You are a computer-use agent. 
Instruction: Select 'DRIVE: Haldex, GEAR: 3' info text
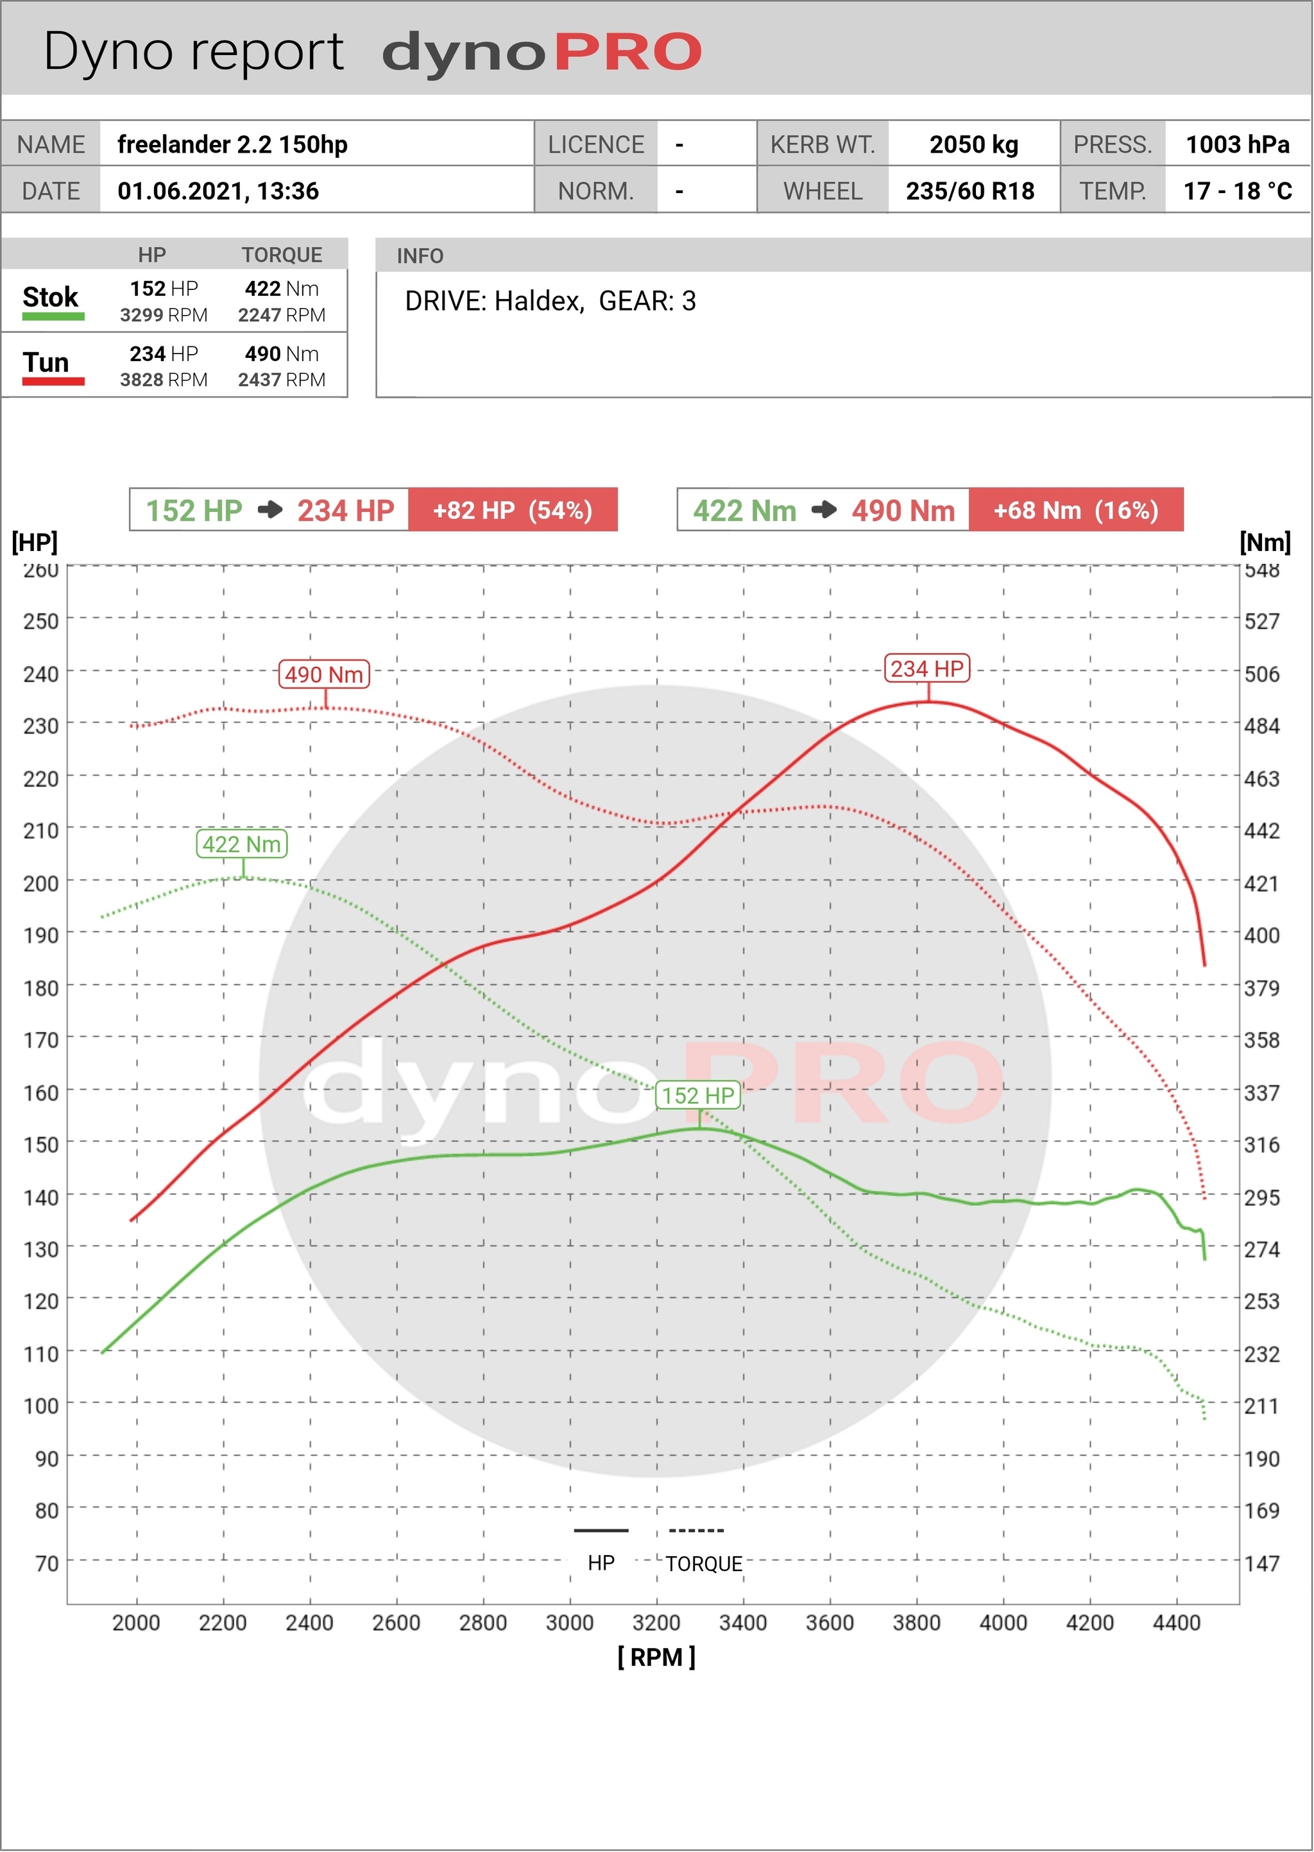point(550,302)
